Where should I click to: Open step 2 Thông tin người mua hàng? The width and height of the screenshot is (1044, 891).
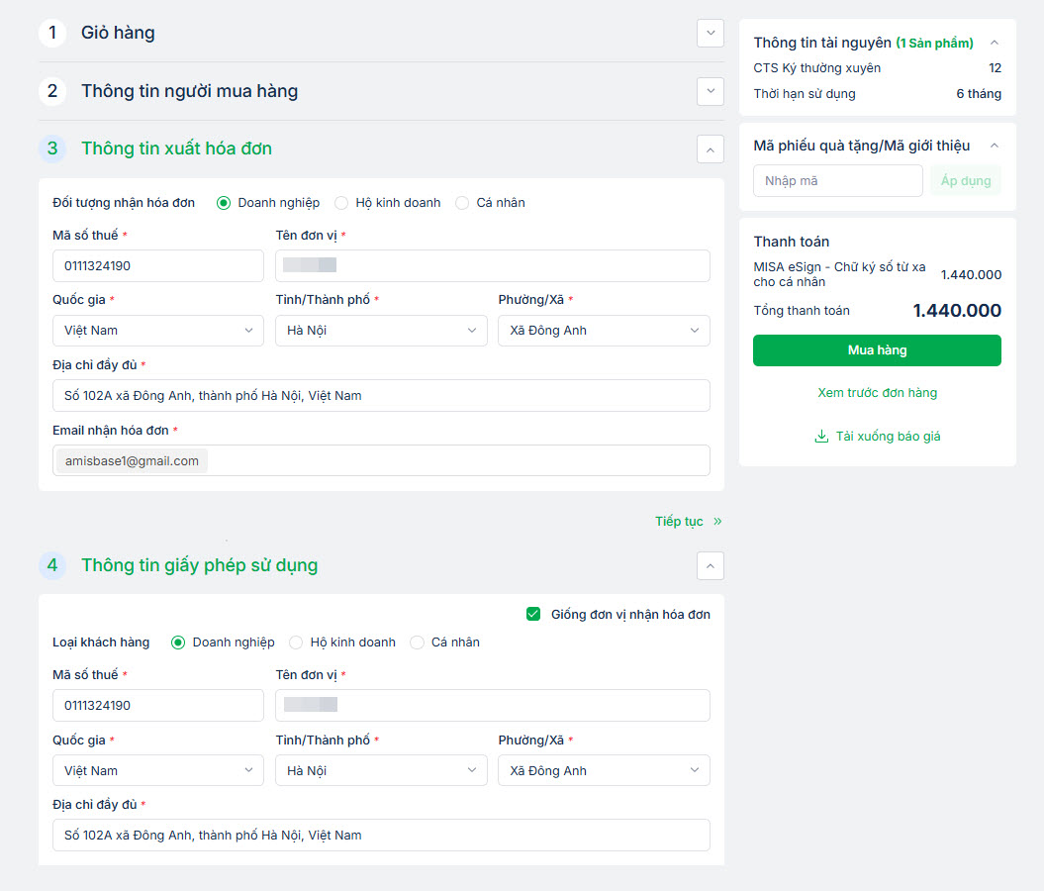tap(189, 91)
